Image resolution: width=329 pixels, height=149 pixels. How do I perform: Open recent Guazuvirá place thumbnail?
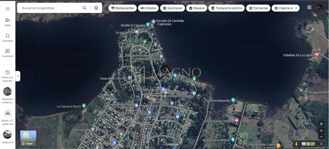tap(7, 136)
